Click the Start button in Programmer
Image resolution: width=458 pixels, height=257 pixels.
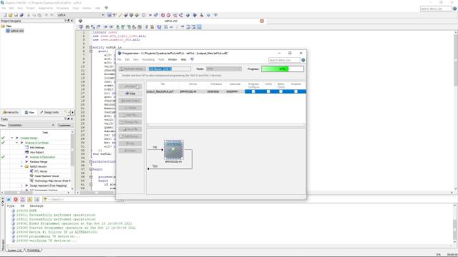tap(130, 86)
